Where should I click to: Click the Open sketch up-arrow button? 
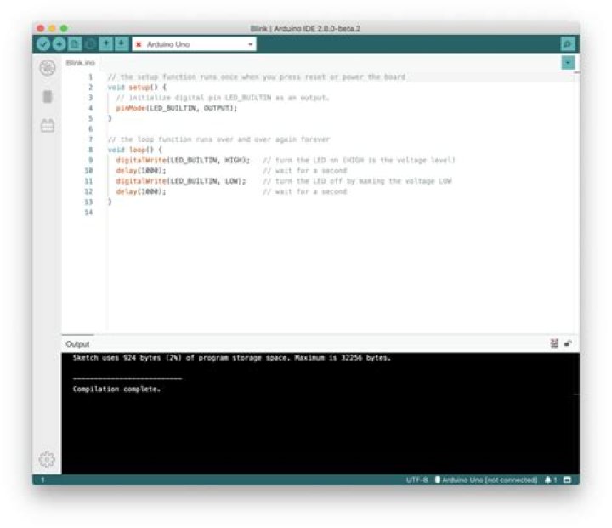coord(105,44)
